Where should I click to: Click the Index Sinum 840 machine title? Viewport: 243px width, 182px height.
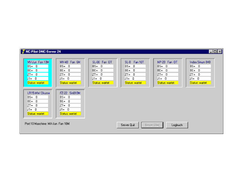click(x=200, y=62)
